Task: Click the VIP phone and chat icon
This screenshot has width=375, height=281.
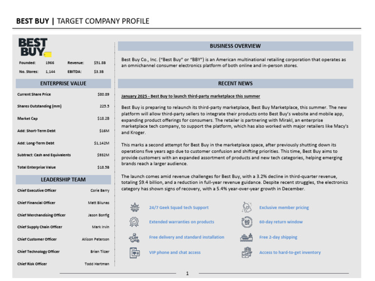Action: pos(135,253)
